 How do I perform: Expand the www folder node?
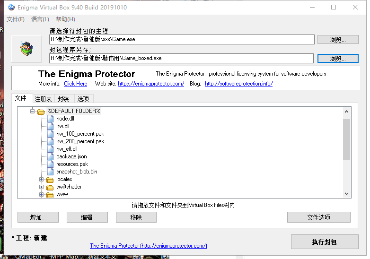coord(41,194)
